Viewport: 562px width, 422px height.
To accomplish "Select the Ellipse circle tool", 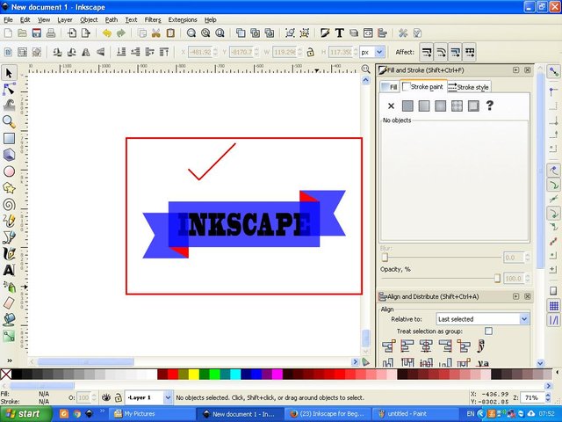I will [x=9, y=171].
